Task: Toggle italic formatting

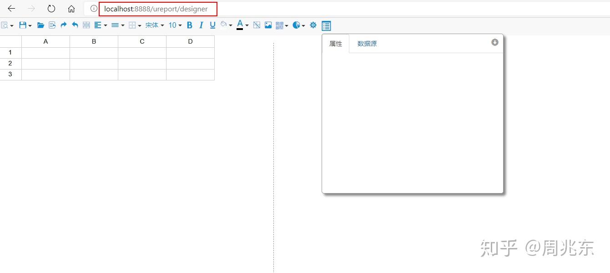Action: [x=201, y=25]
